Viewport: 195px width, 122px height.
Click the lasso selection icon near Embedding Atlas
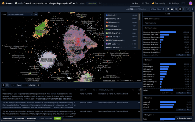tap(121, 80)
